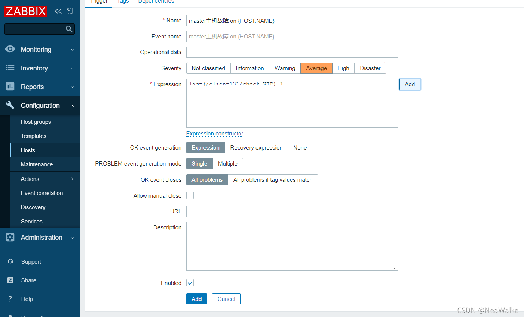Open Discovery menu item
Viewport: 524px width, 317px height.
pos(45,207)
